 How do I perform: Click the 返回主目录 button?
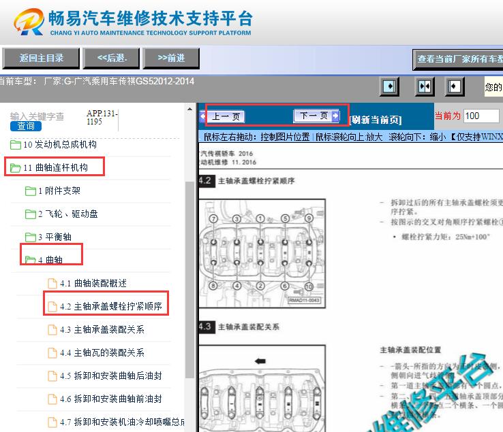point(41,59)
